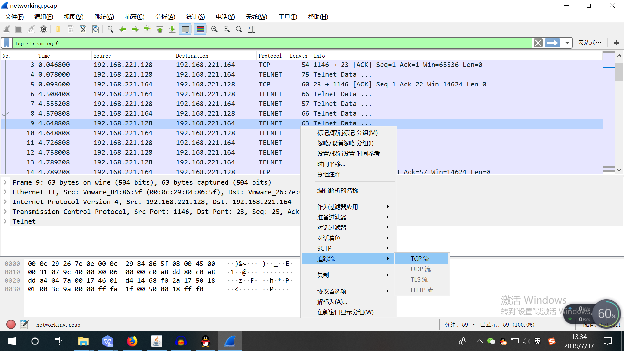Click the capture options gear icon

[x=43, y=30]
